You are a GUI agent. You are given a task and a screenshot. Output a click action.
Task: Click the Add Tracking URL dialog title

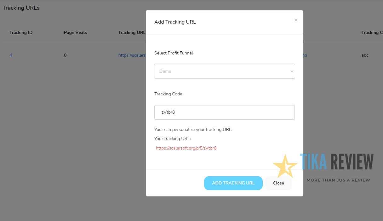pyautogui.click(x=175, y=22)
